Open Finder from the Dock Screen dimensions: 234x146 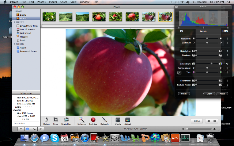[24, 138]
